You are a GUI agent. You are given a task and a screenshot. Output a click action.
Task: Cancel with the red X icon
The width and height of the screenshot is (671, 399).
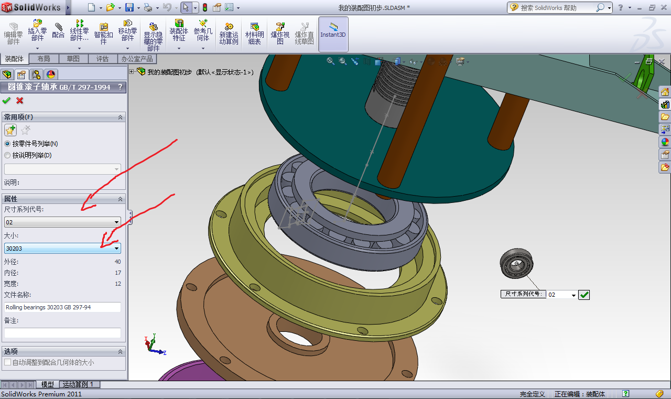(20, 100)
